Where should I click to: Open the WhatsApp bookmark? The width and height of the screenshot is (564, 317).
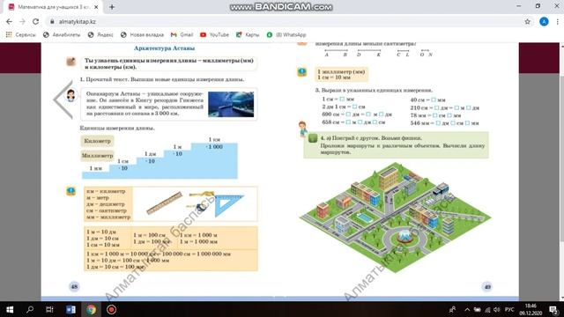286,34
